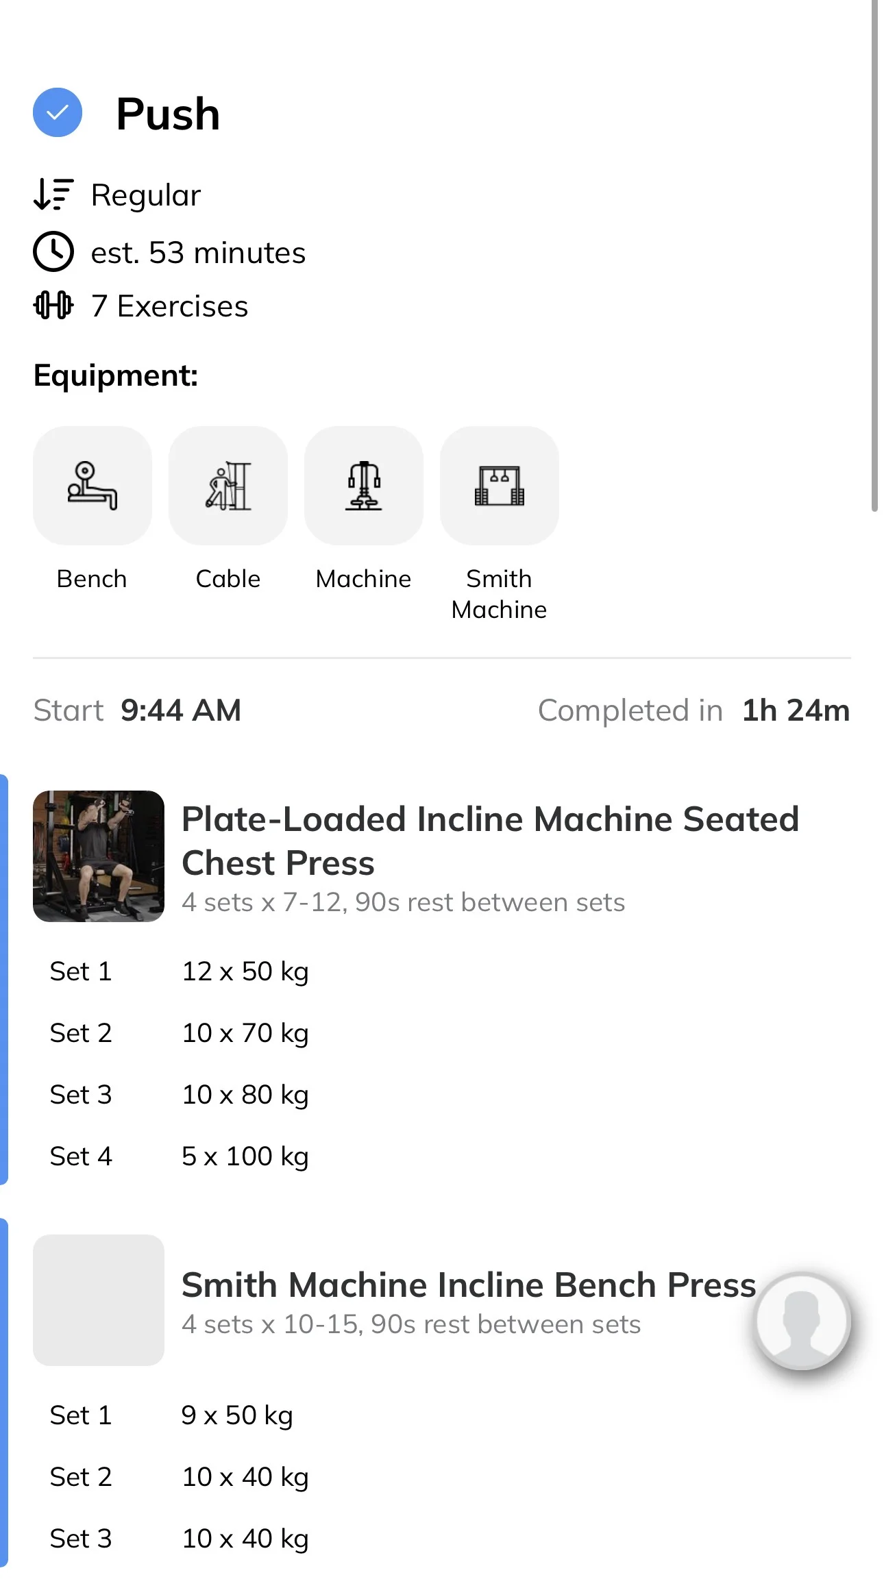This screenshot has width=884, height=1588.
Task: Select Set 4 with 5 x 100 kg
Action: (x=180, y=1156)
